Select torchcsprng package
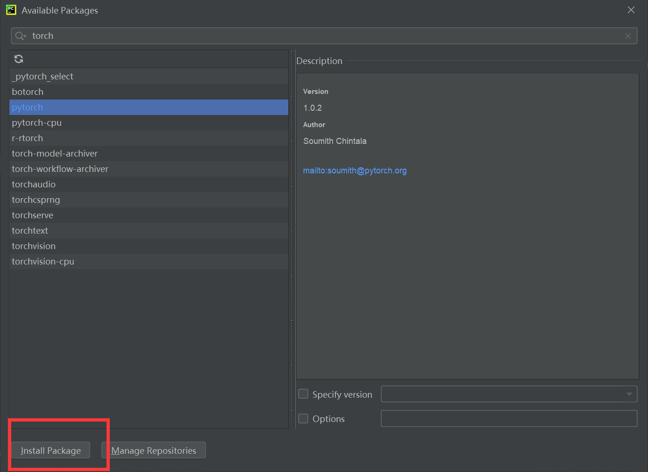The height and width of the screenshot is (472, 648). (x=149, y=200)
